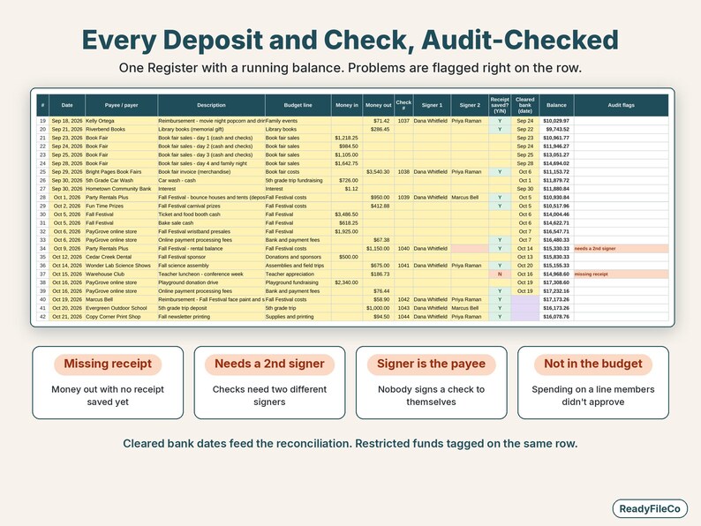
Task: Select the 'Missing receipt' pill label
Action: 108,364
